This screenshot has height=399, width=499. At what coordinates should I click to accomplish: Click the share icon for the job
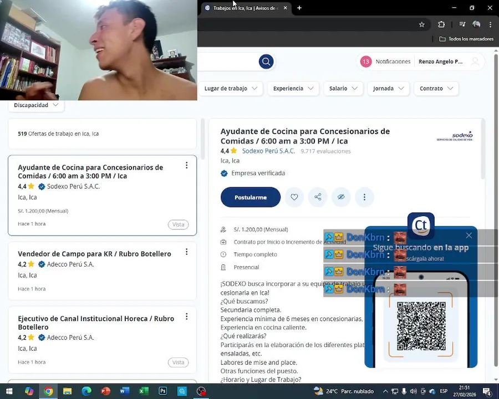(x=318, y=197)
